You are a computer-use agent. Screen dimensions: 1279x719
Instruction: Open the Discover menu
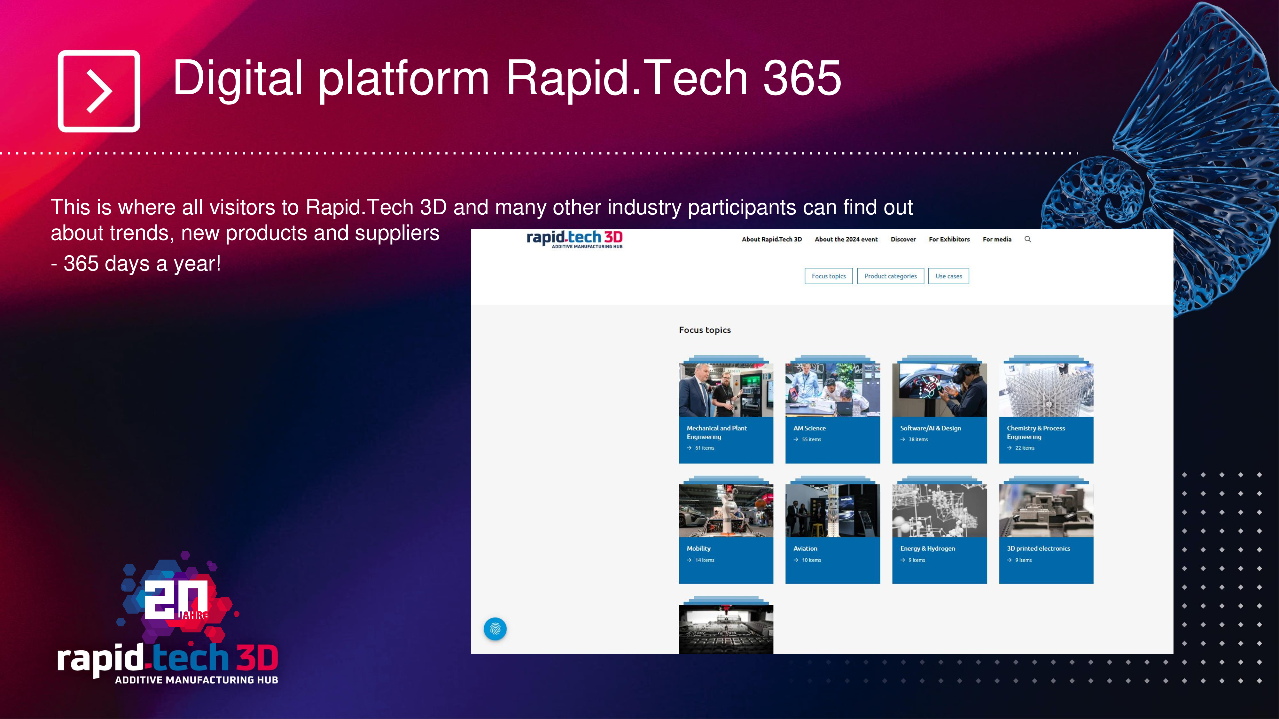pyautogui.click(x=903, y=239)
